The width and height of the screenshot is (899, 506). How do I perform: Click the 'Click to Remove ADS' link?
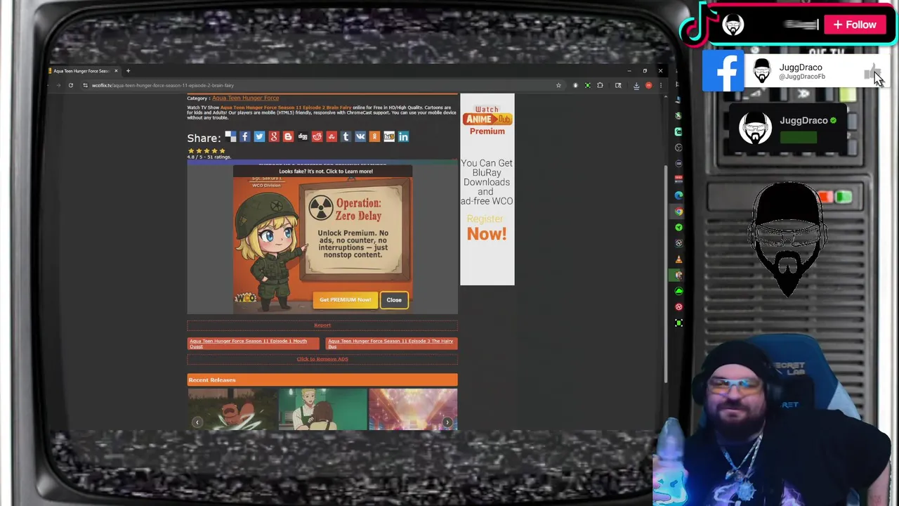pyautogui.click(x=322, y=359)
